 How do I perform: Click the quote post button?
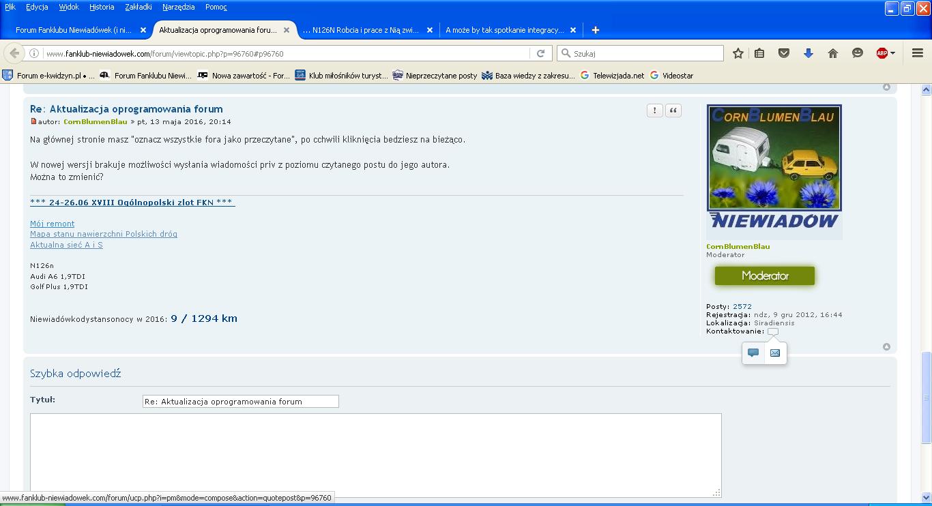[x=673, y=110]
